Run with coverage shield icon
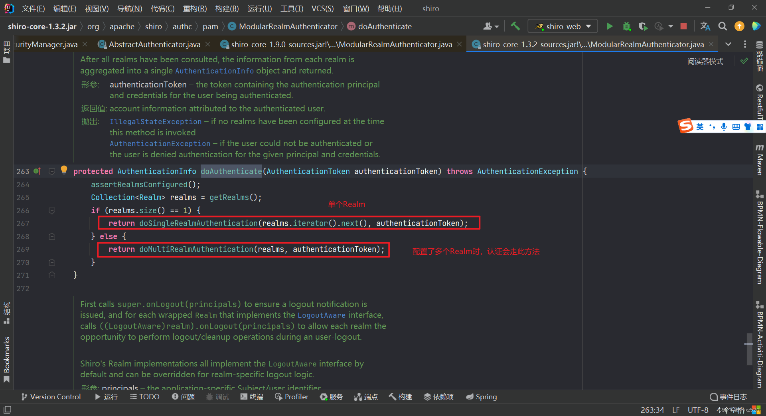This screenshot has height=416, width=766. pyautogui.click(x=642, y=26)
